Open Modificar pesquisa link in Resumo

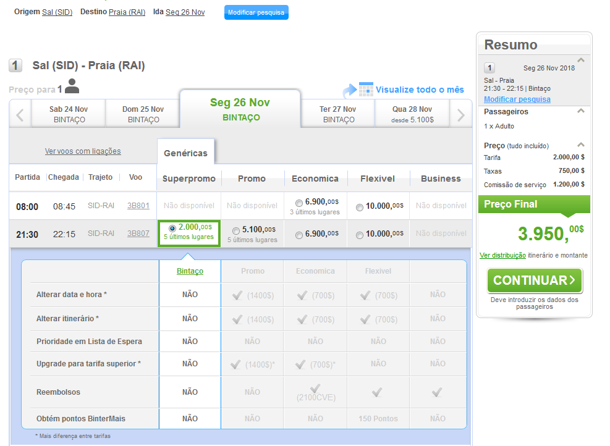517,99
